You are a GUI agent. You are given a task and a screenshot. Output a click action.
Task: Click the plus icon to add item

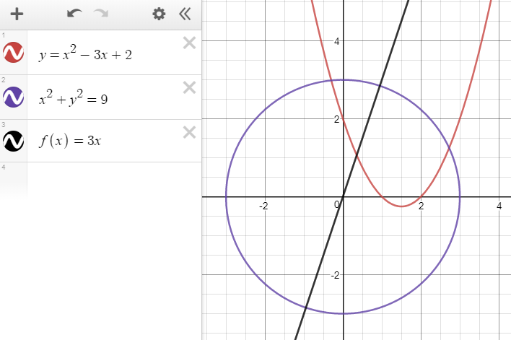click(x=17, y=14)
